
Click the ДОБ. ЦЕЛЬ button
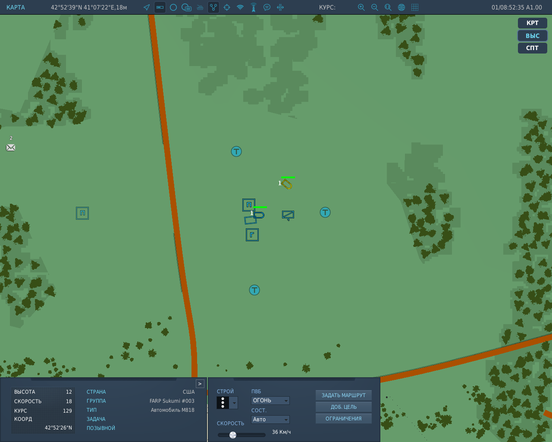point(344,407)
